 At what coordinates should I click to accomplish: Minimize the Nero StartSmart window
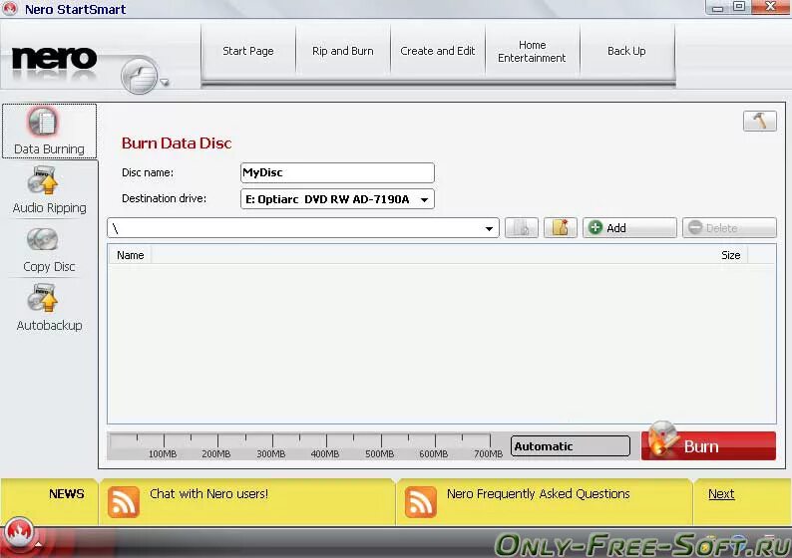(x=717, y=7)
